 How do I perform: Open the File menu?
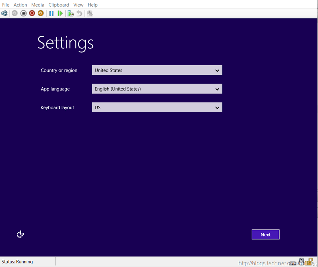pyautogui.click(x=6, y=5)
